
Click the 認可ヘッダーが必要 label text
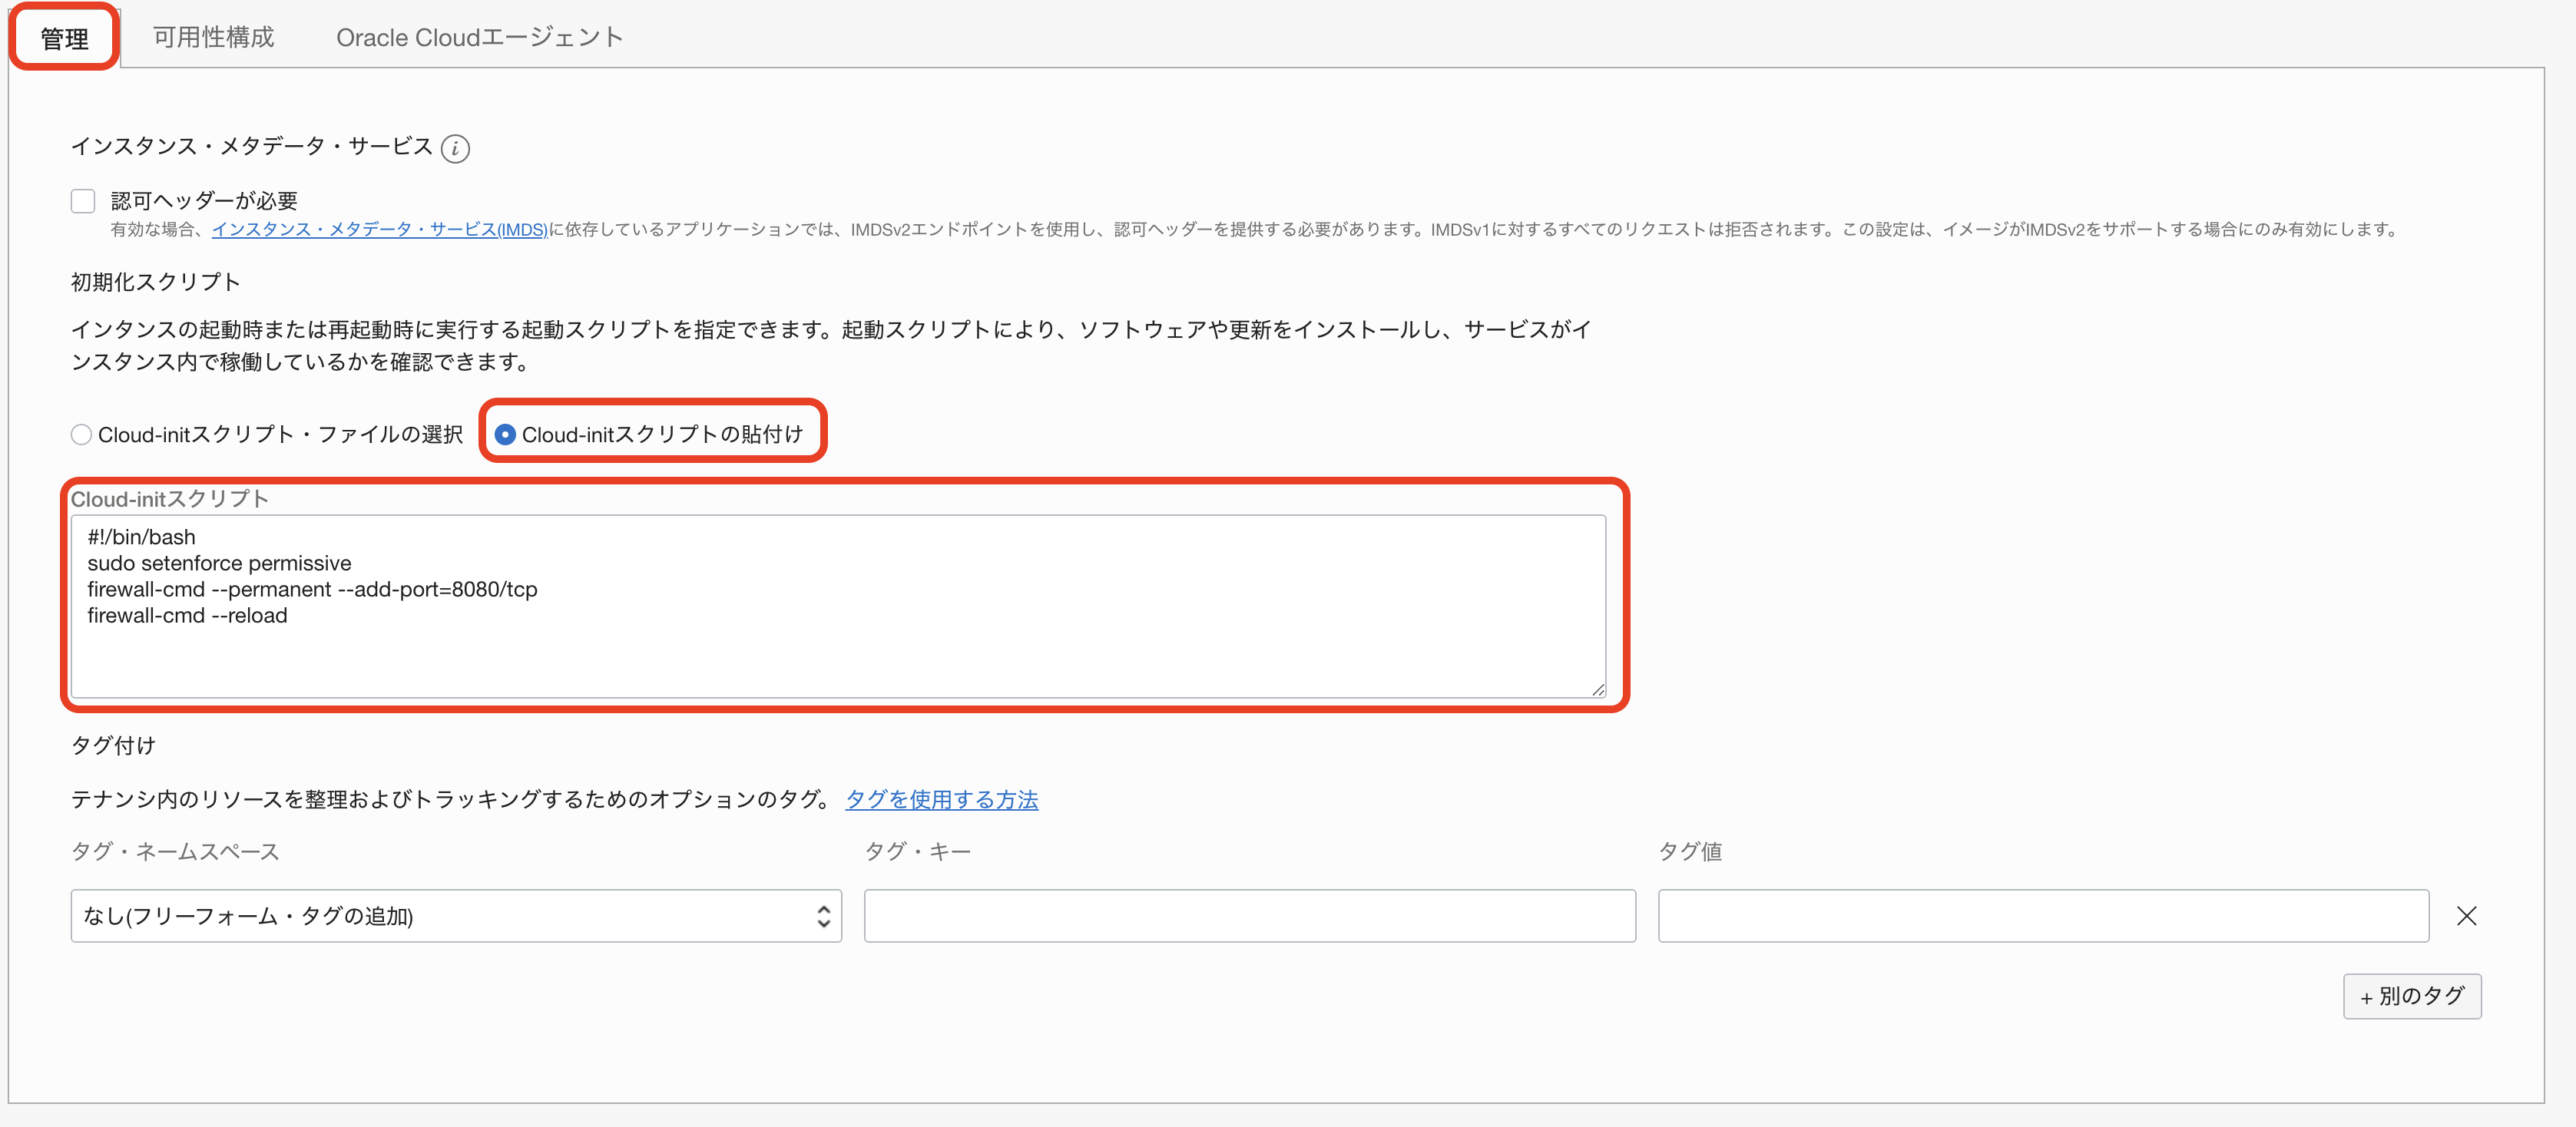(204, 201)
